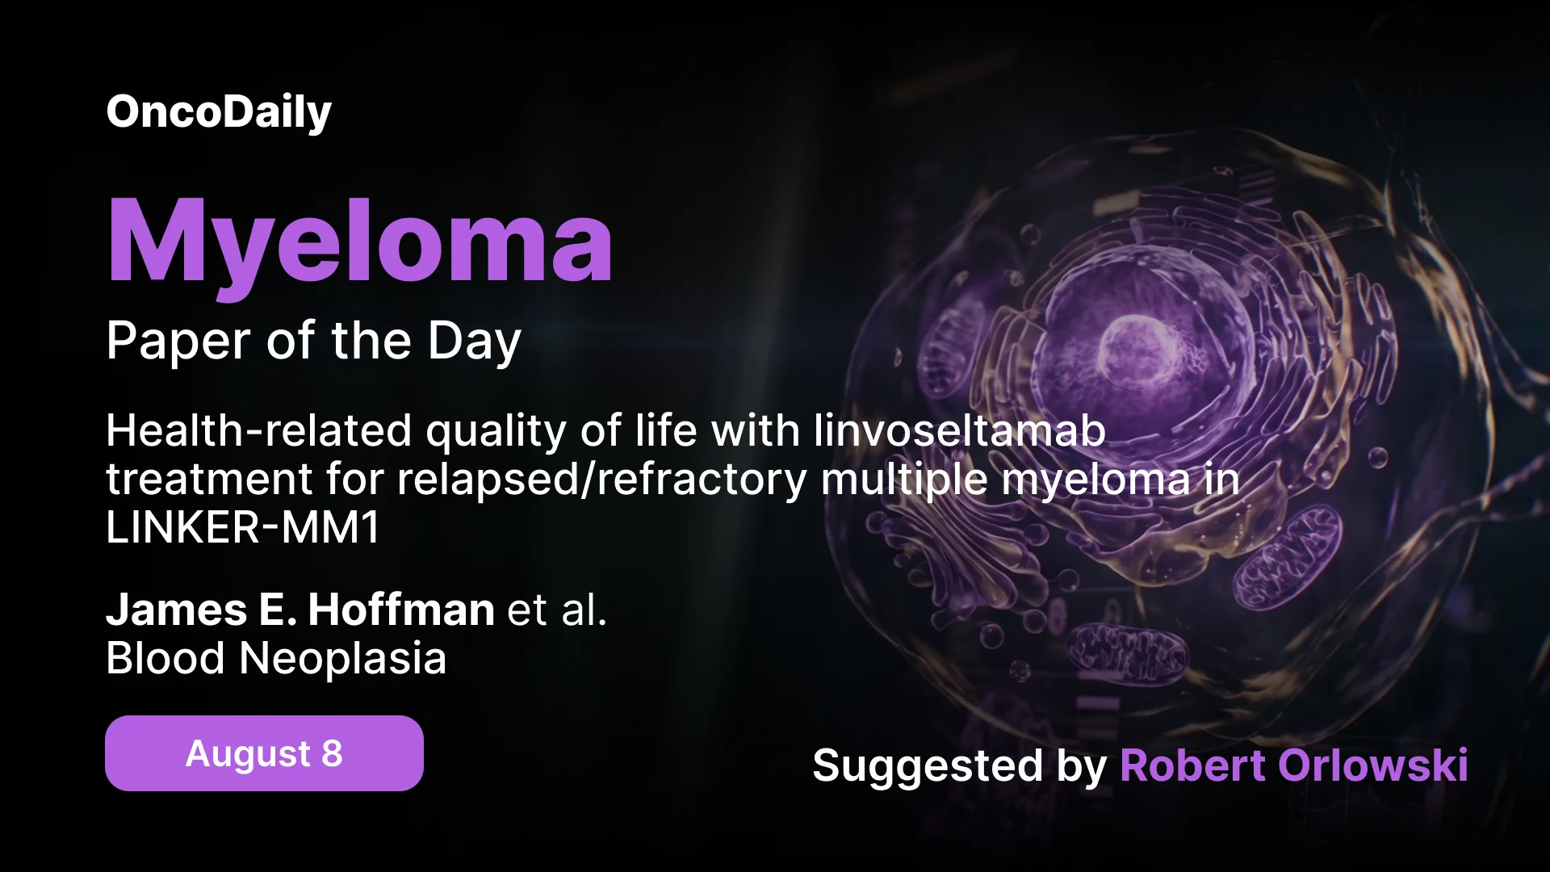Viewport: 1550px width, 872px height.
Task: Select the "Suggested by" white text
Action: pyautogui.click(x=960, y=765)
